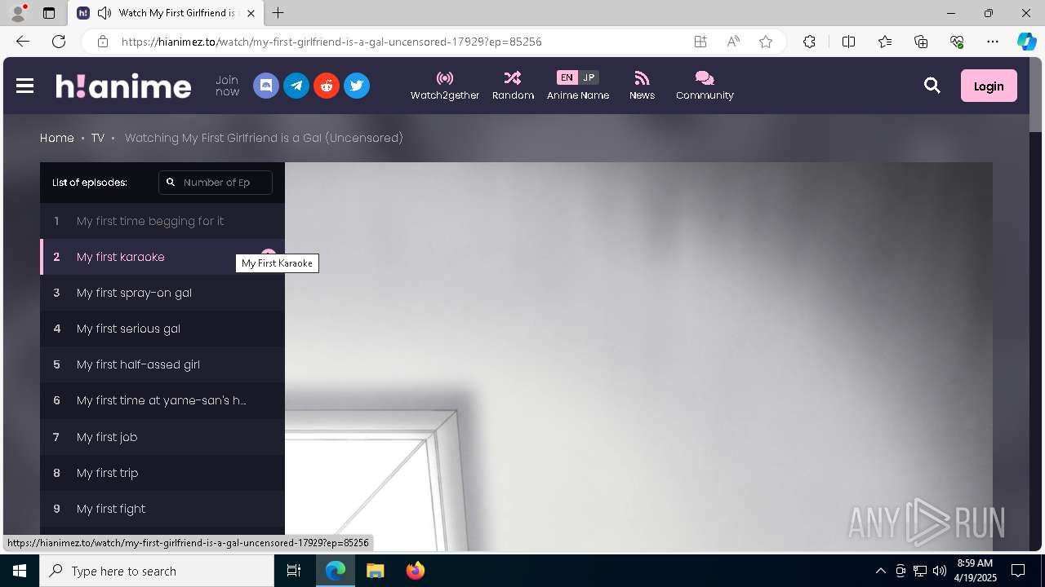Image resolution: width=1045 pixels, height=587 pixels.
Task: Click the h!anime logo
Action: point(123,86)
